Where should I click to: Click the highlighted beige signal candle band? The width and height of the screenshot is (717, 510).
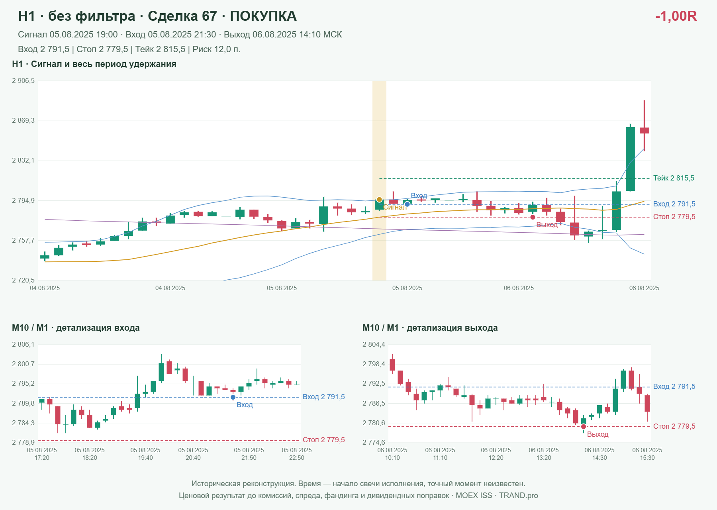pyautogui.click(x=379, y=180)
